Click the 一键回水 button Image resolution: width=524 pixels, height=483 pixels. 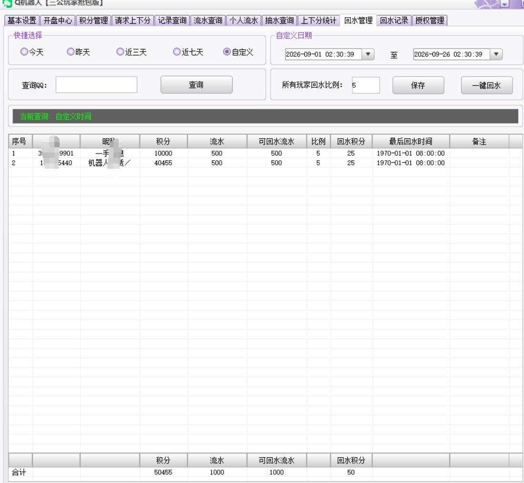coord(486,85)
